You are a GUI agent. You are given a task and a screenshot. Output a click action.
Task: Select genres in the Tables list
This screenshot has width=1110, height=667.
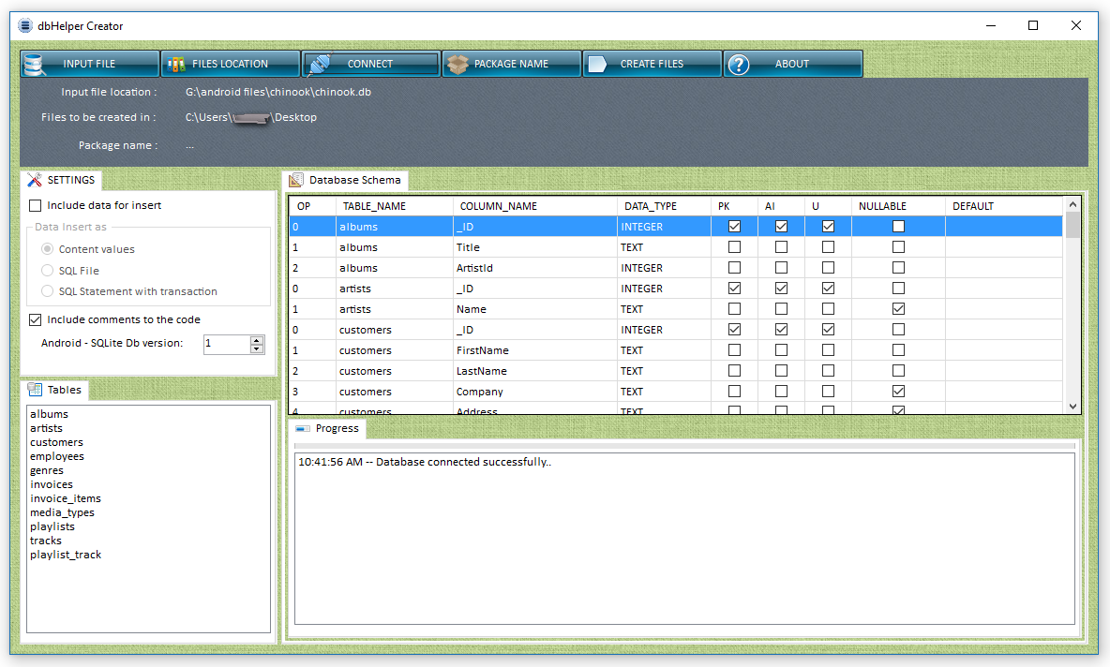pos(47,470)
